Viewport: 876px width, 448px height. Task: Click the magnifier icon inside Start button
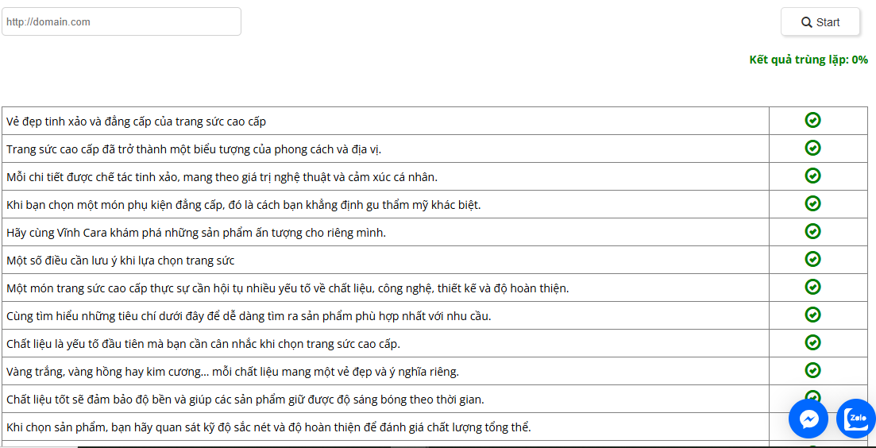pos(807,22)
